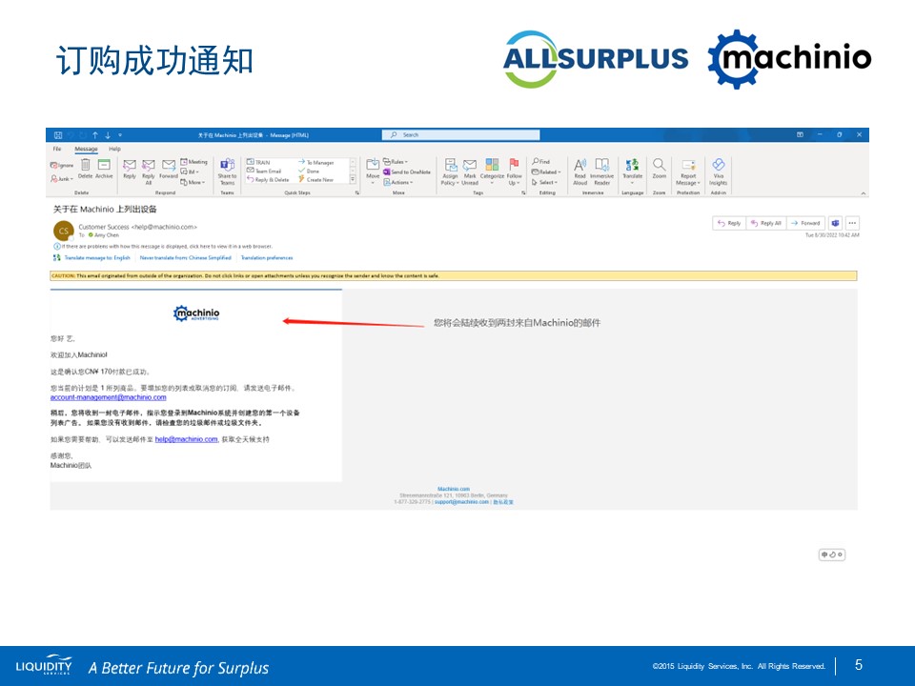This screenshot has width=915, height=686.
Task: Click Never translate from Chinese Simplified
Action: pos(186,257)
